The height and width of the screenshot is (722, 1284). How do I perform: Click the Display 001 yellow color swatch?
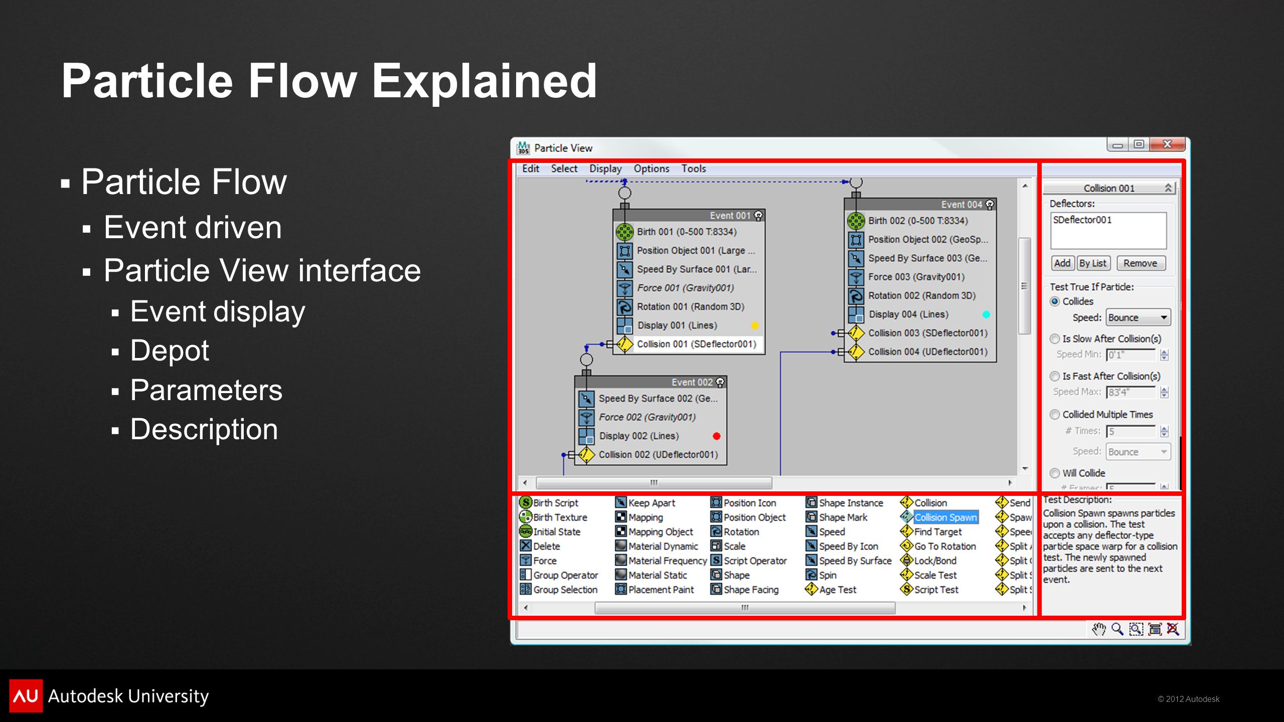pyautogui.click(x=754, y=325)
